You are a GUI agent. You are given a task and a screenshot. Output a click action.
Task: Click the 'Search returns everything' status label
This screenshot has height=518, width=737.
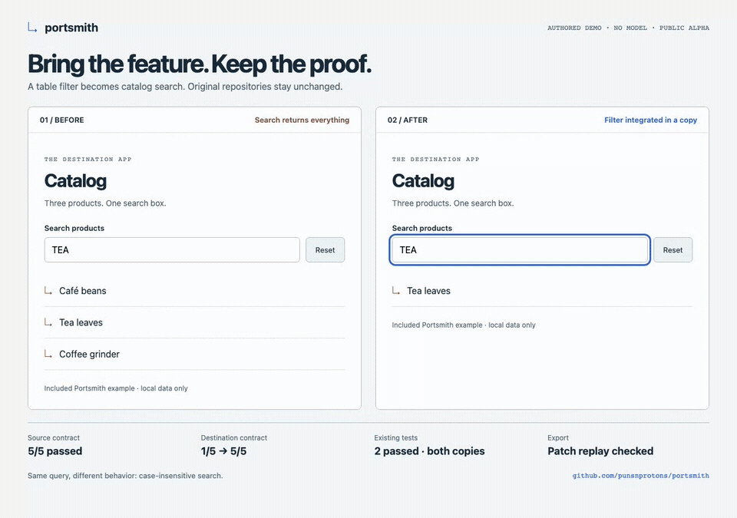302,120
